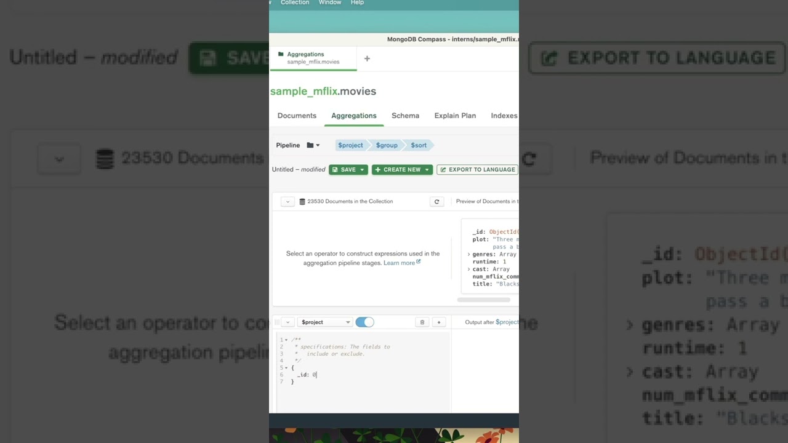Image resolution: width=788 pixels, height=443 pixels.
Task: Add a new workspace tab with plus
Action: pos(367,58)
